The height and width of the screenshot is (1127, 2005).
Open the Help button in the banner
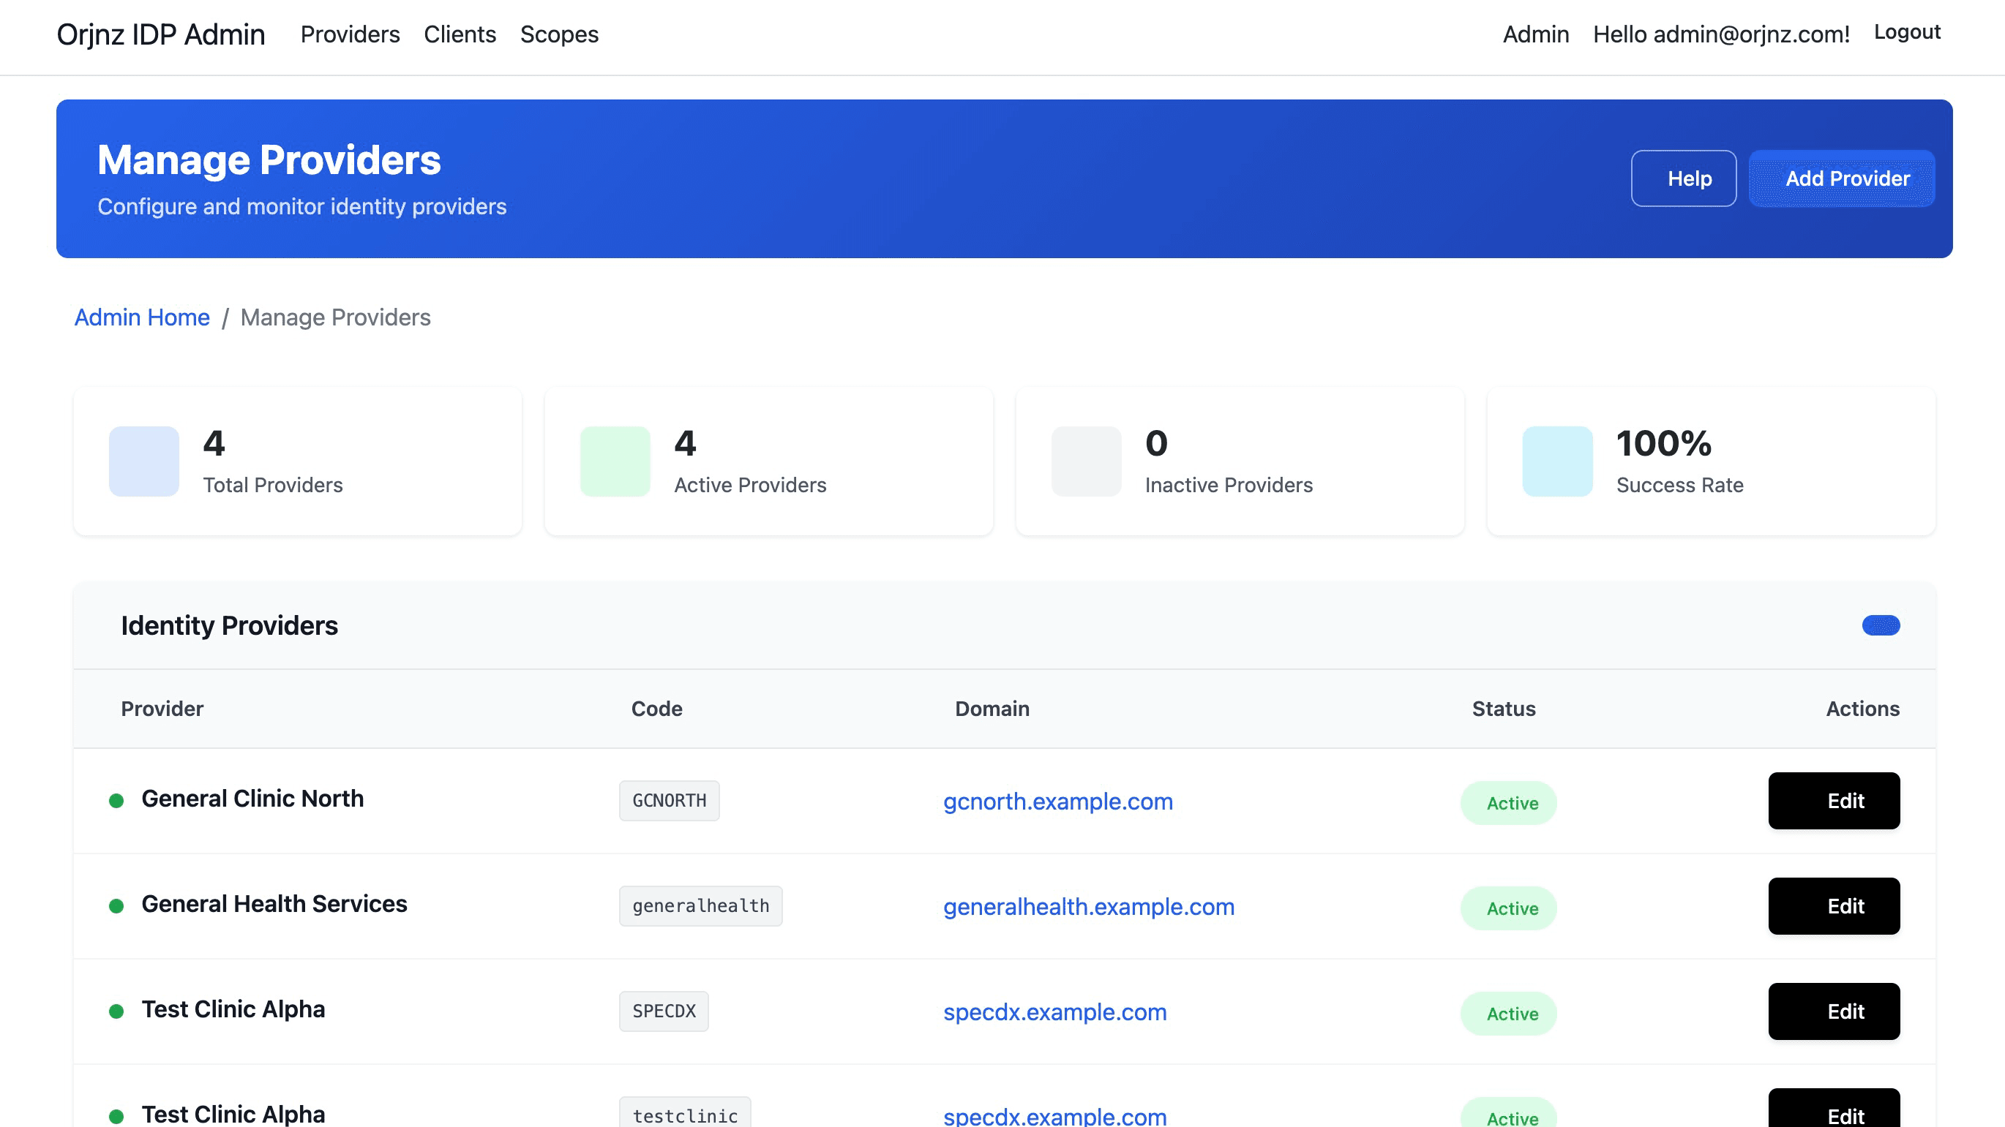tap(1684, 178)
